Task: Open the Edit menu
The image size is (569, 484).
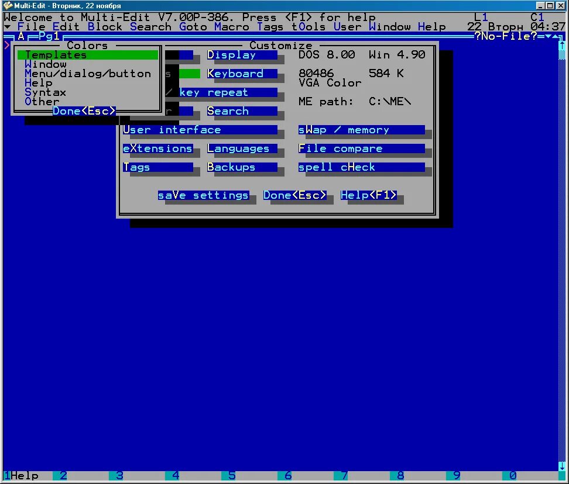Action: 66,27
